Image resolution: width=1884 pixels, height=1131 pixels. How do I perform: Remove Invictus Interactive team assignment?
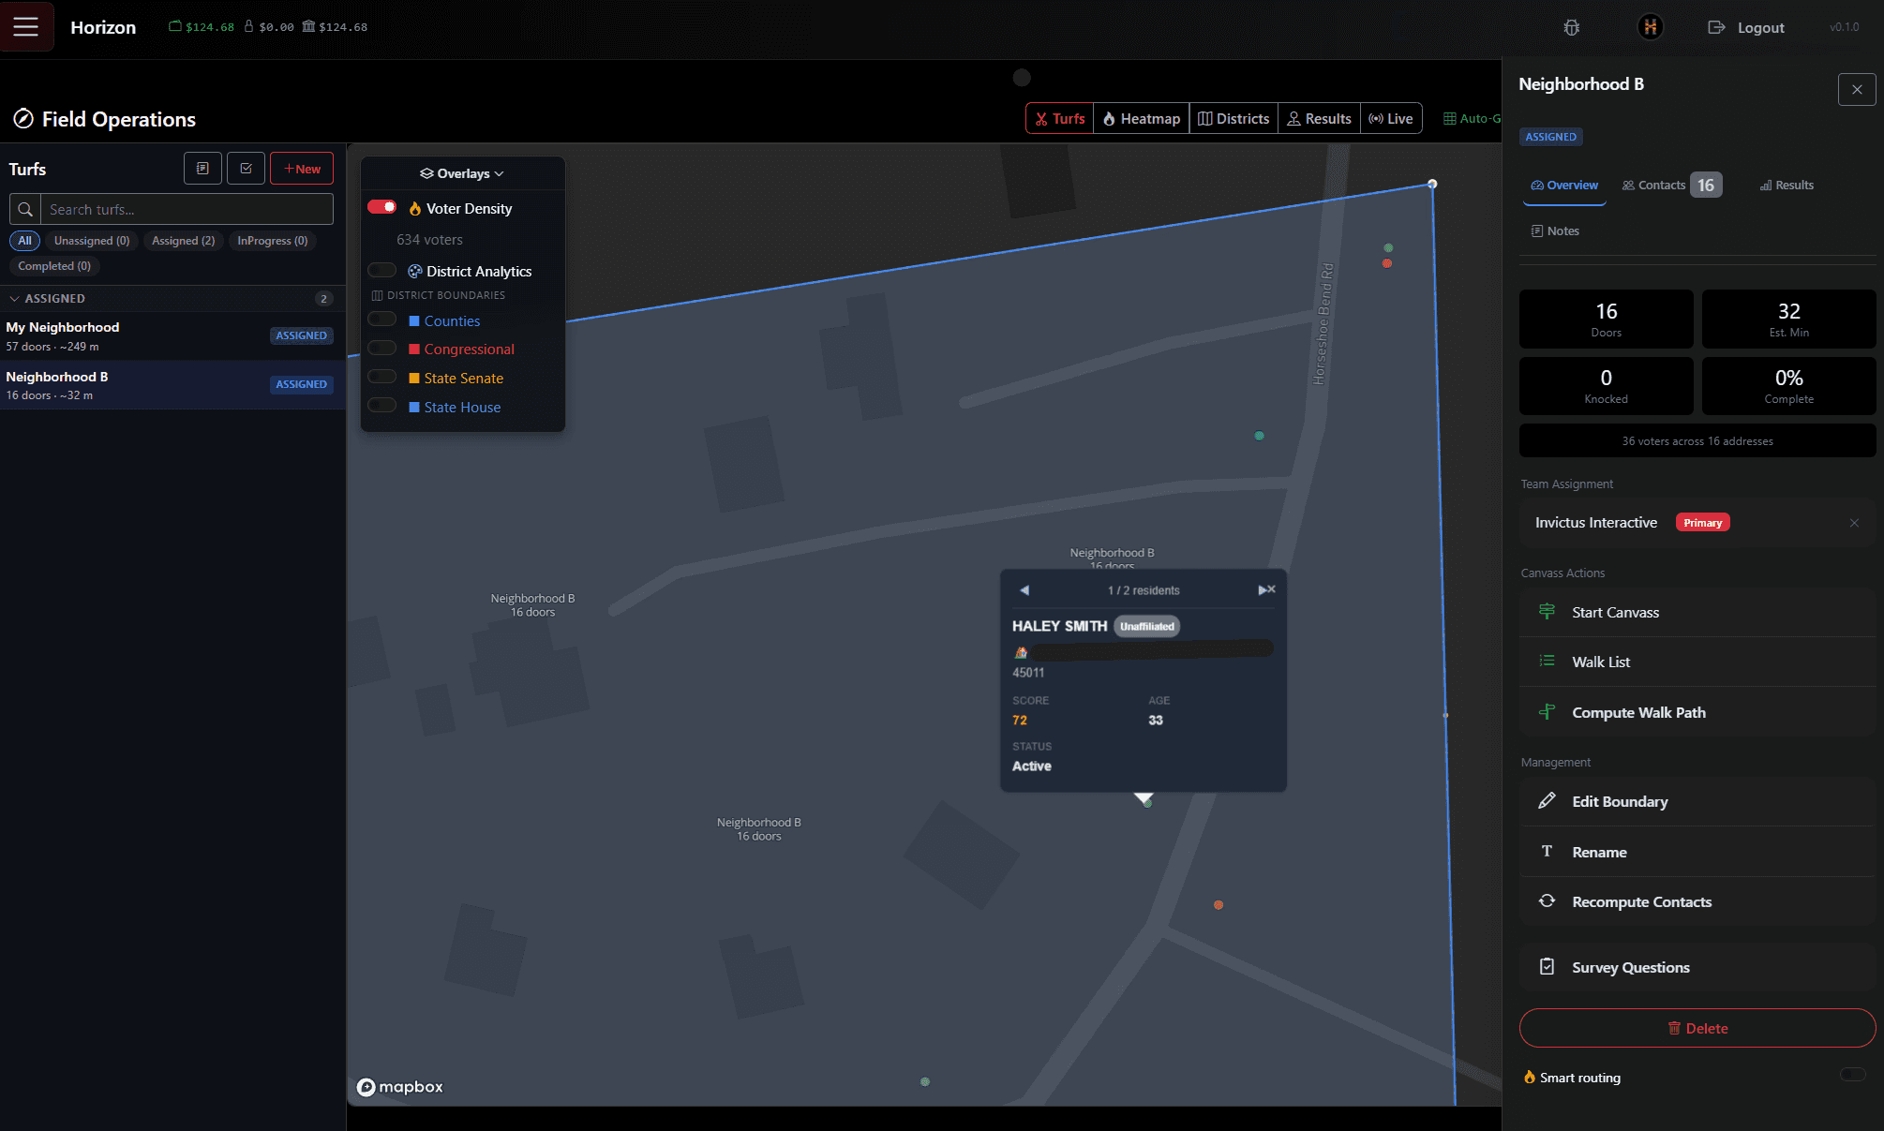coord(1853,523)
